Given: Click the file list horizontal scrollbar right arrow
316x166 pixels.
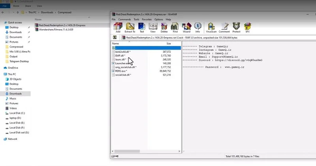Looking at the screenshot, I should click(179, 151).
